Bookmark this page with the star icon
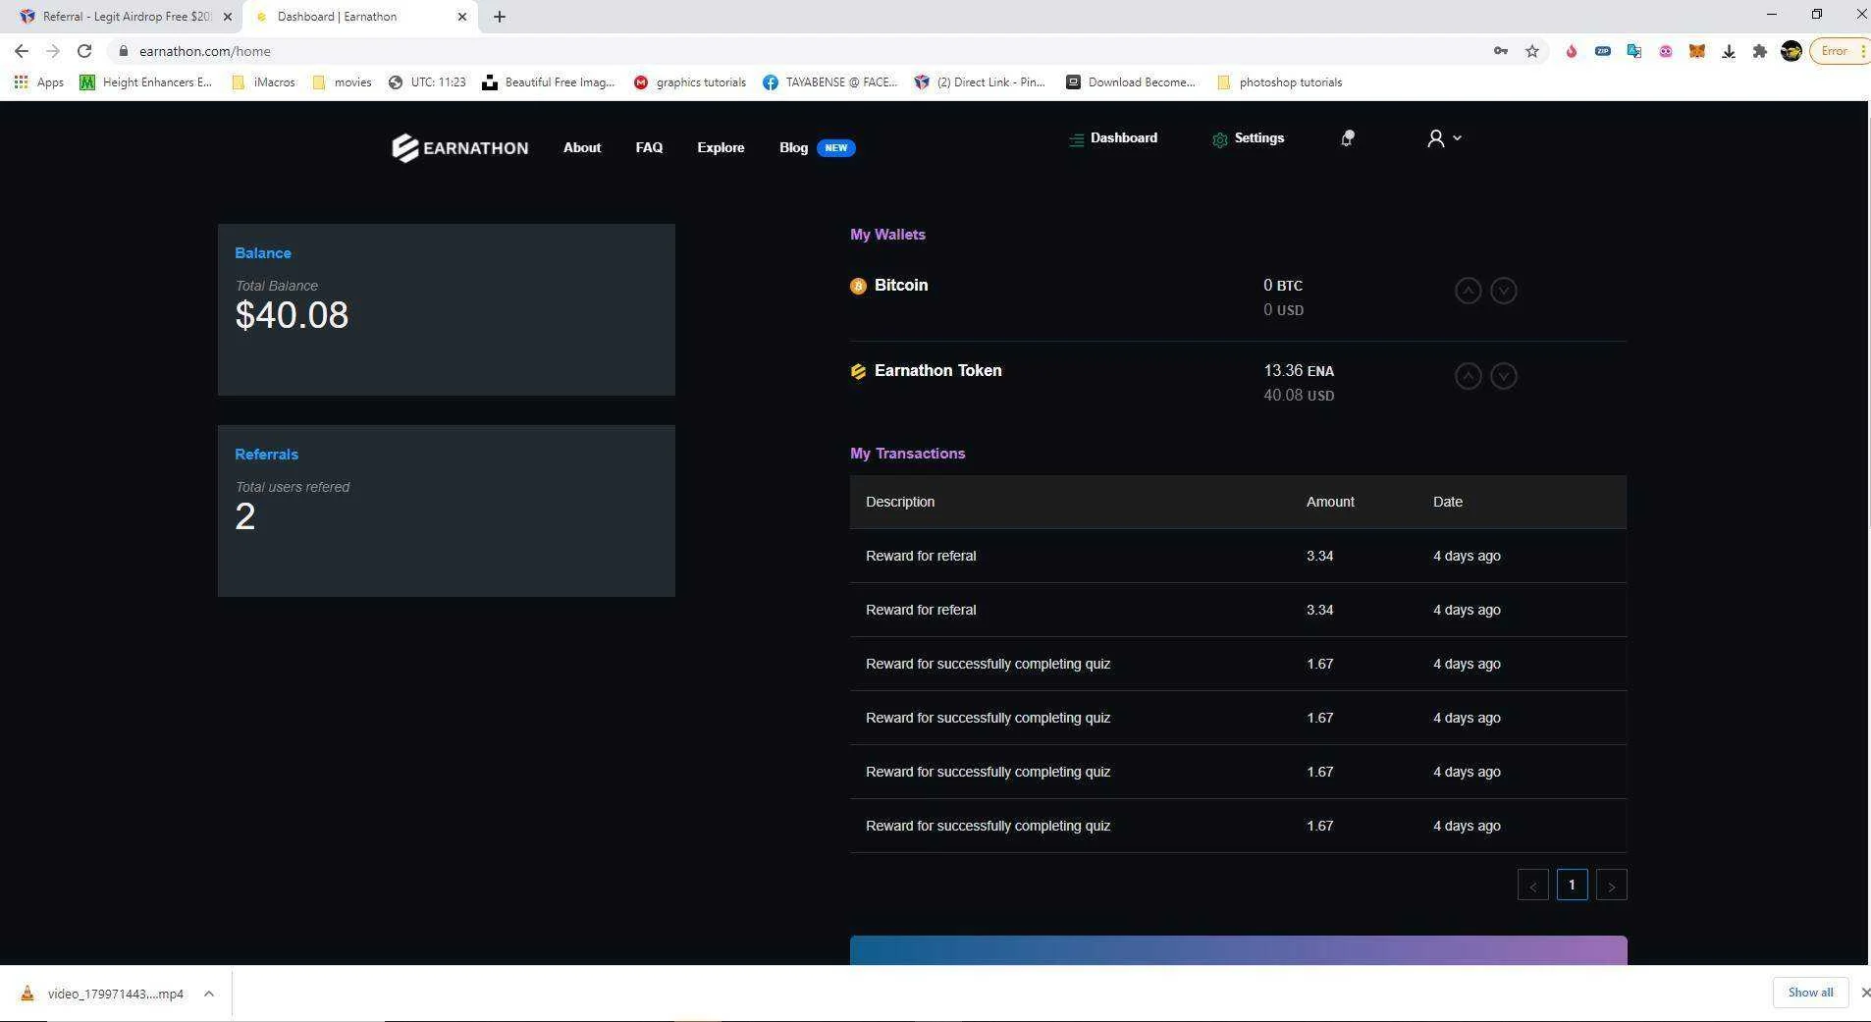This screenshot has height=1022, width=1871. (1532, 51)
